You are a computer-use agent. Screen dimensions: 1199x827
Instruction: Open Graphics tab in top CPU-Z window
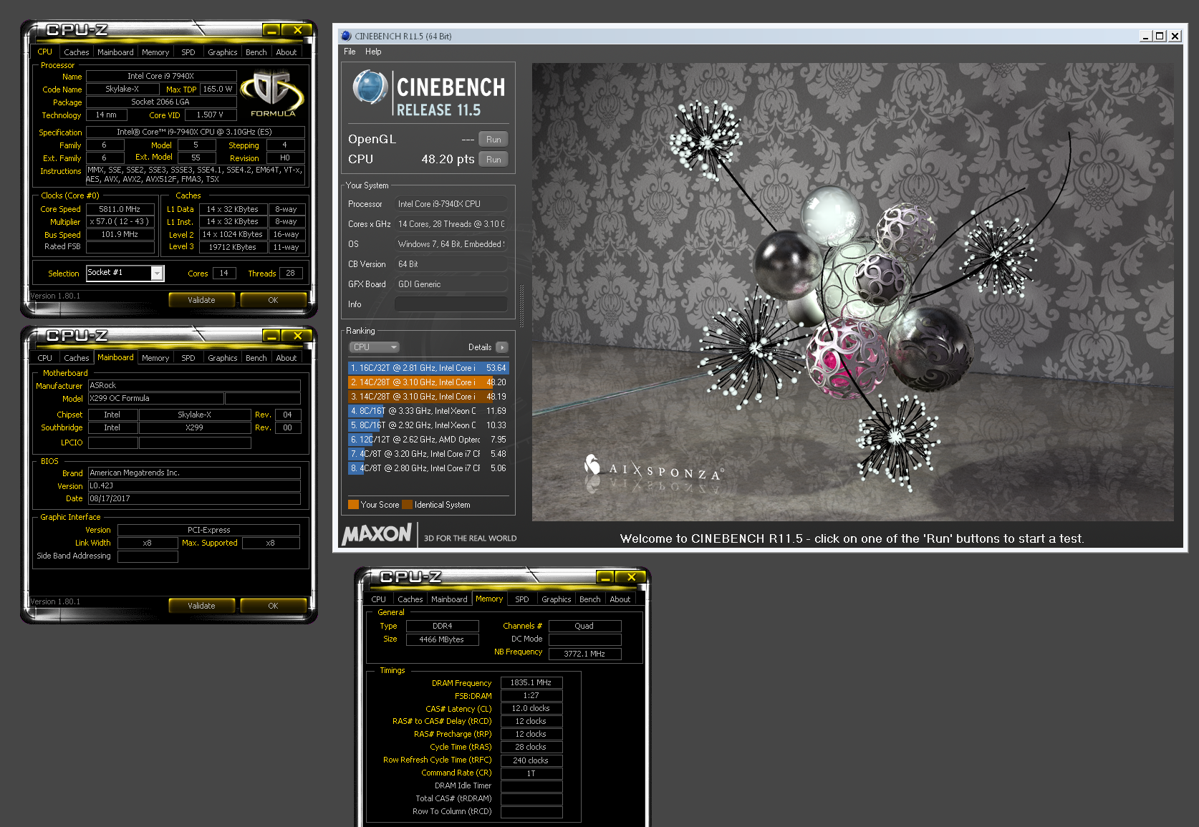[x=222, y=52]
